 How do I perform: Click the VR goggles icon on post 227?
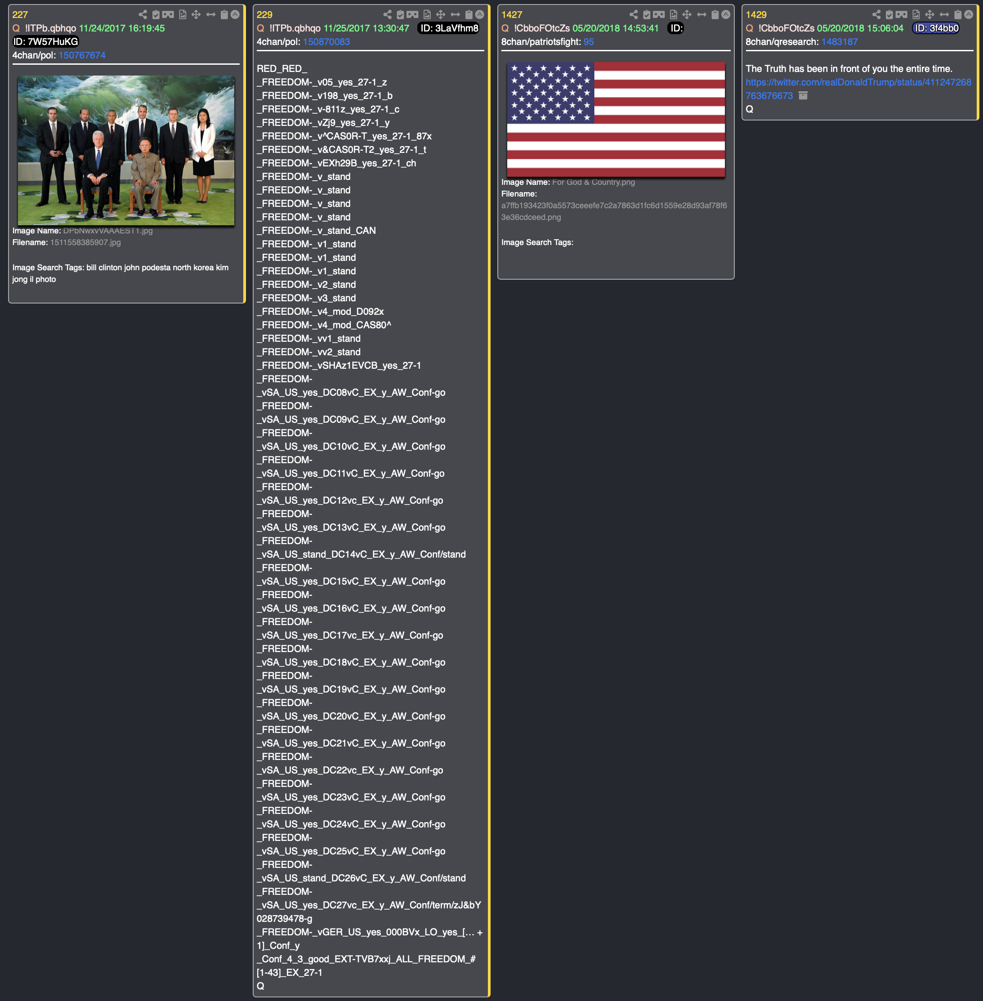(168, 14)
